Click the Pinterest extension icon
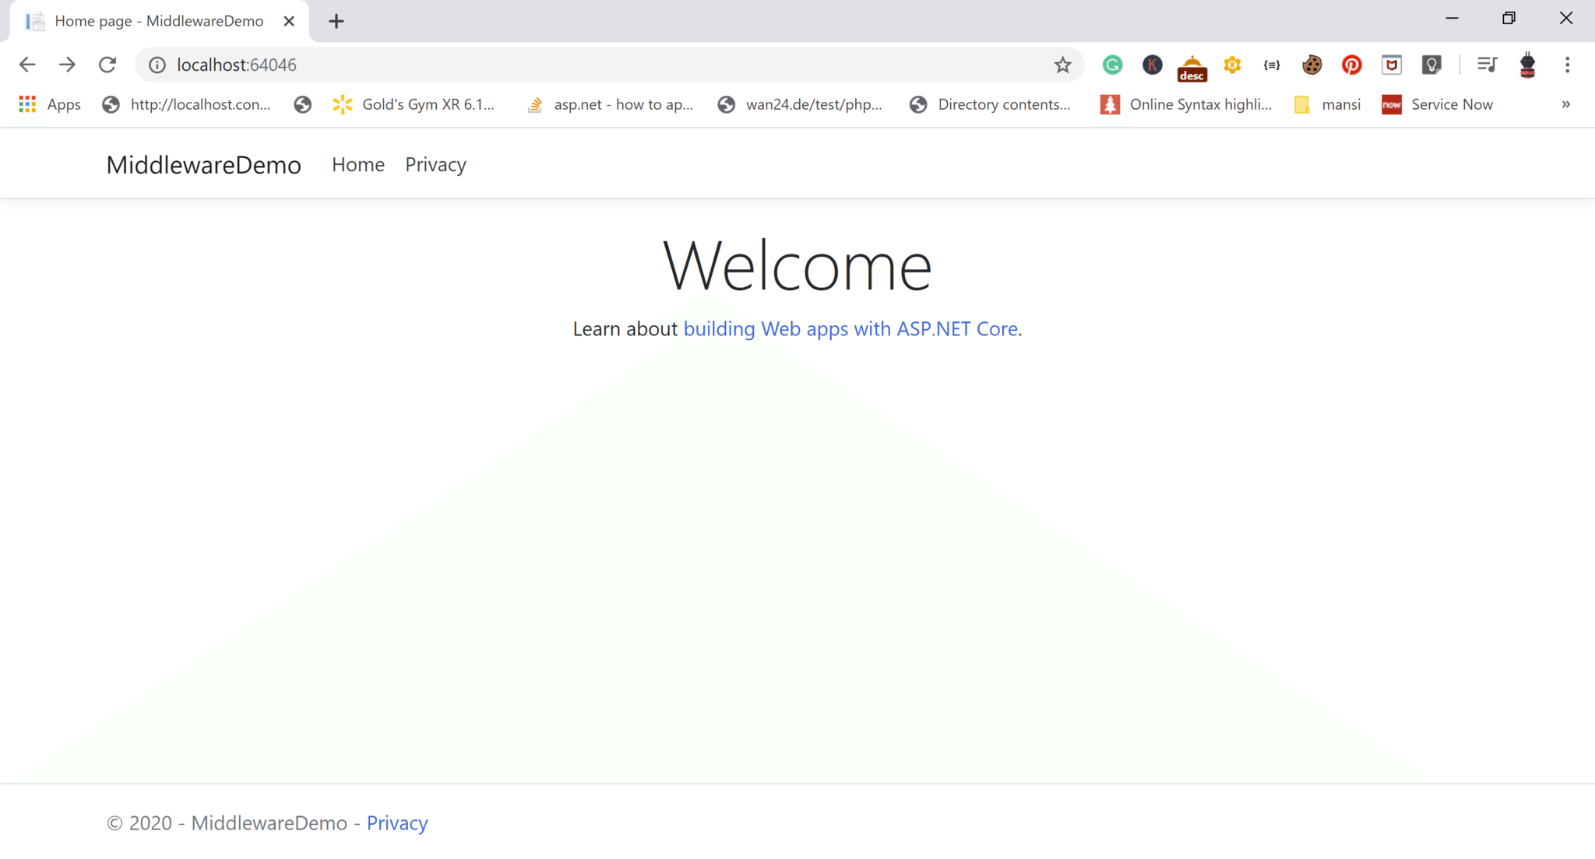1595x859 pixels. click(x=1352, y=65)
